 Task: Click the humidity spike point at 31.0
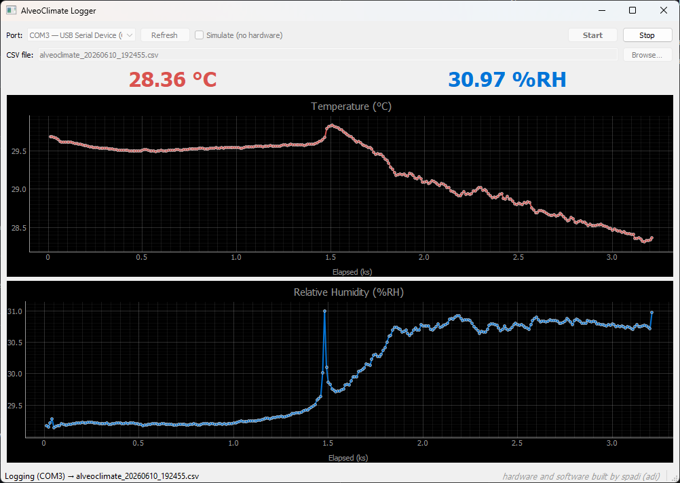click(325, 311)
